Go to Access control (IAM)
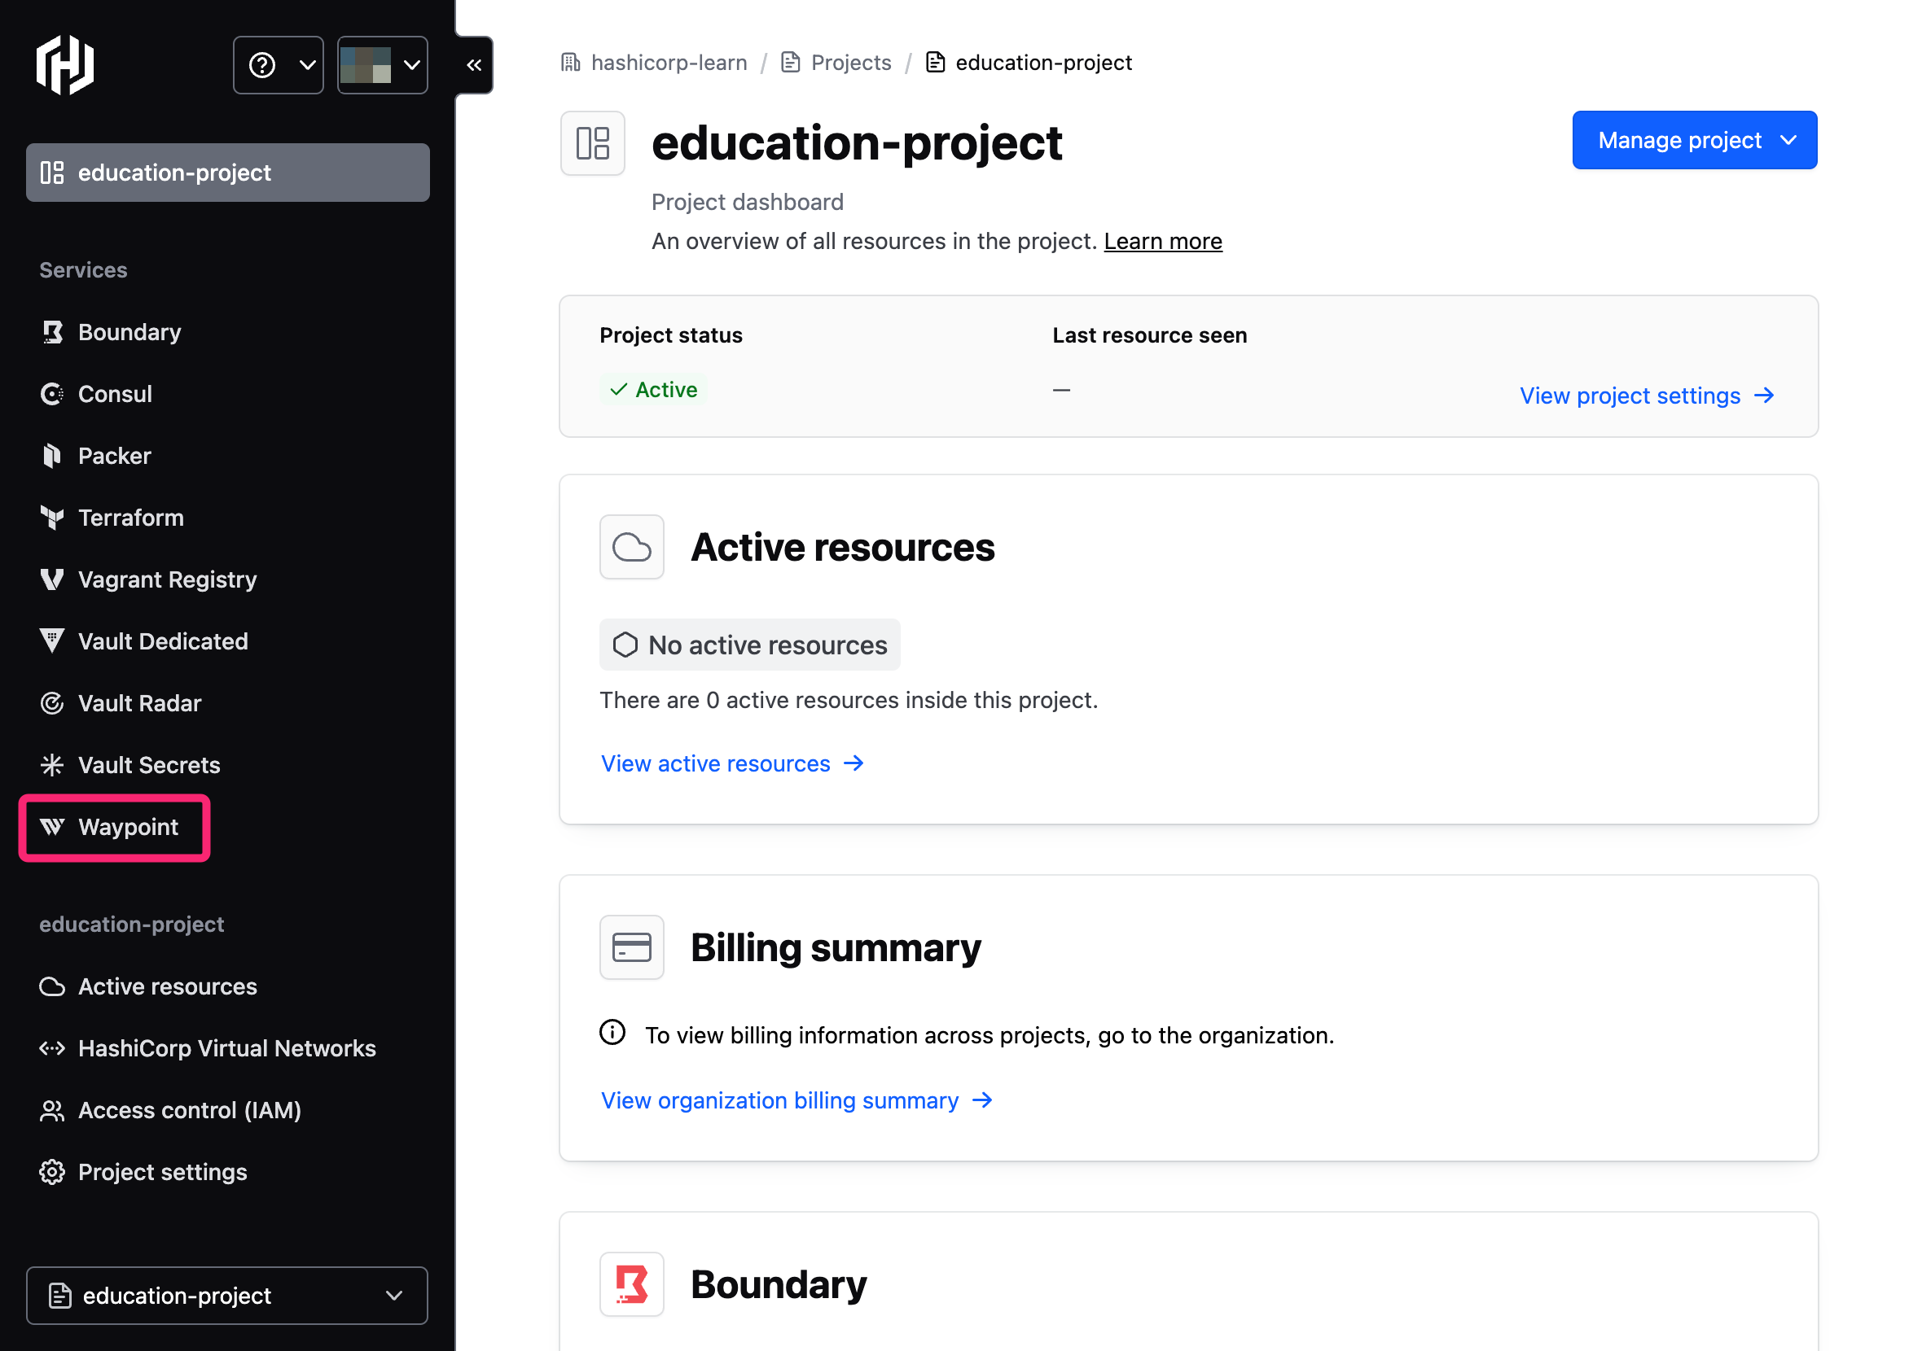 click(x=189, y=1111)
